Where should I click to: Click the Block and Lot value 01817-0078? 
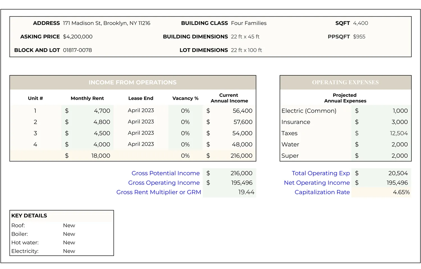(77, 50)
